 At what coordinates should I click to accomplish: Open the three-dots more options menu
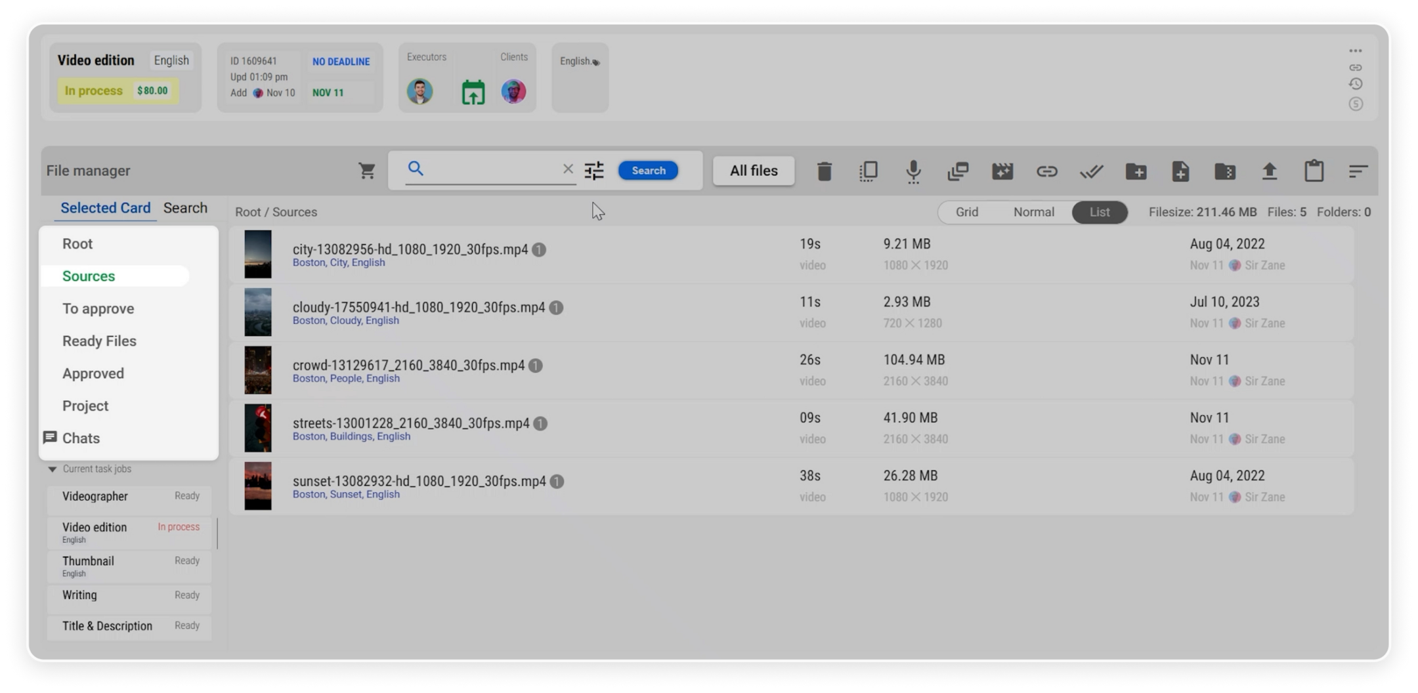tap(1356, 51)
